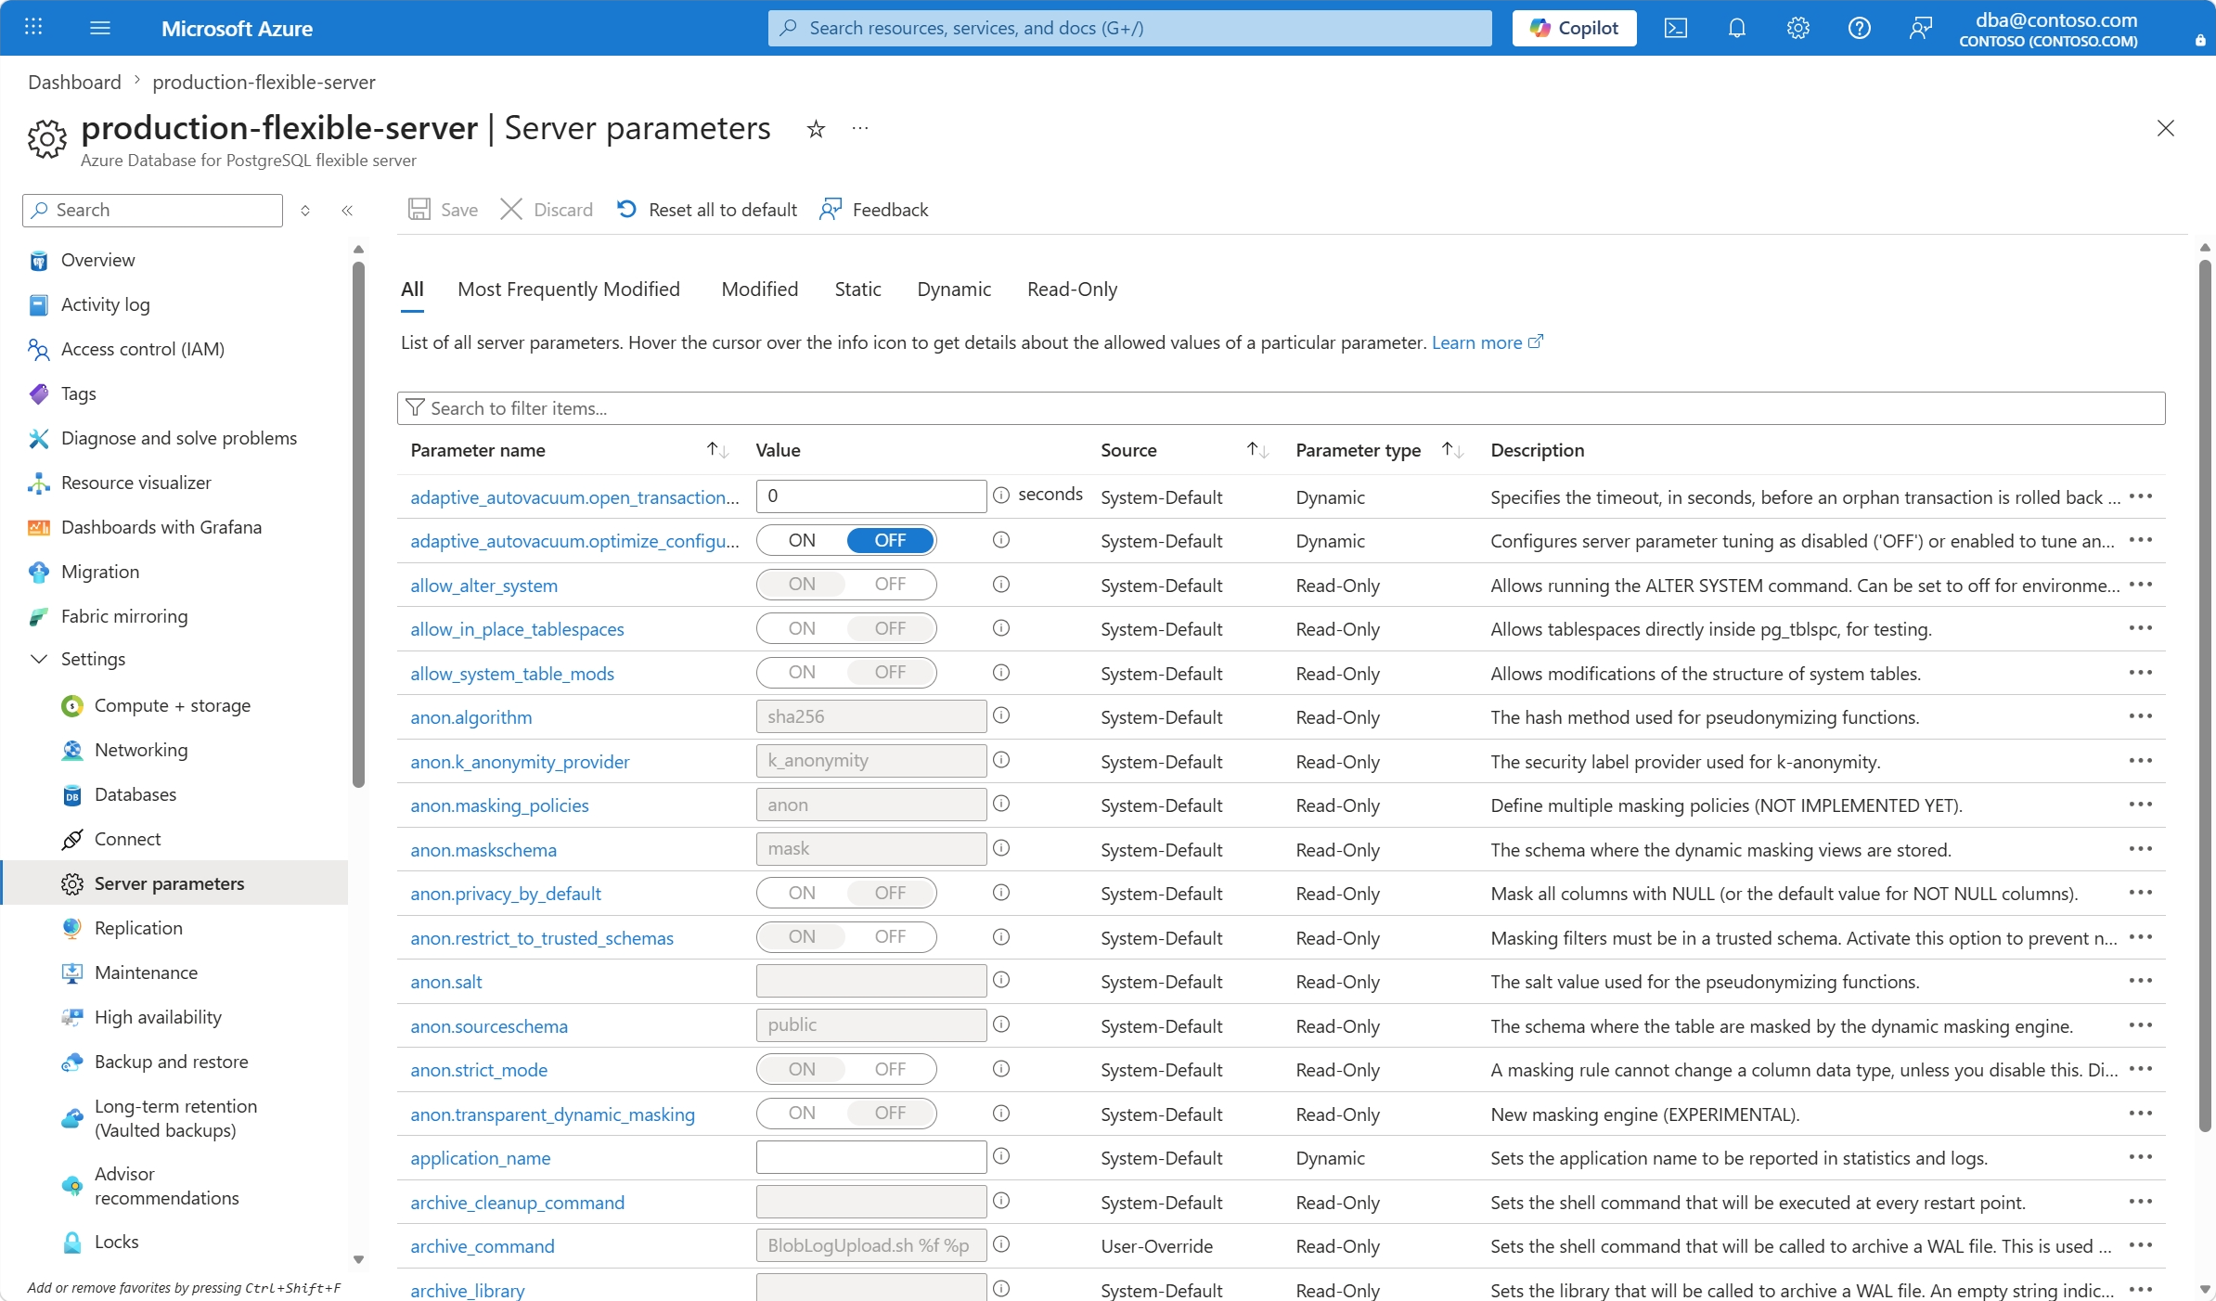
Task: Click Discard in the toolbar
Action: point(547,210)
